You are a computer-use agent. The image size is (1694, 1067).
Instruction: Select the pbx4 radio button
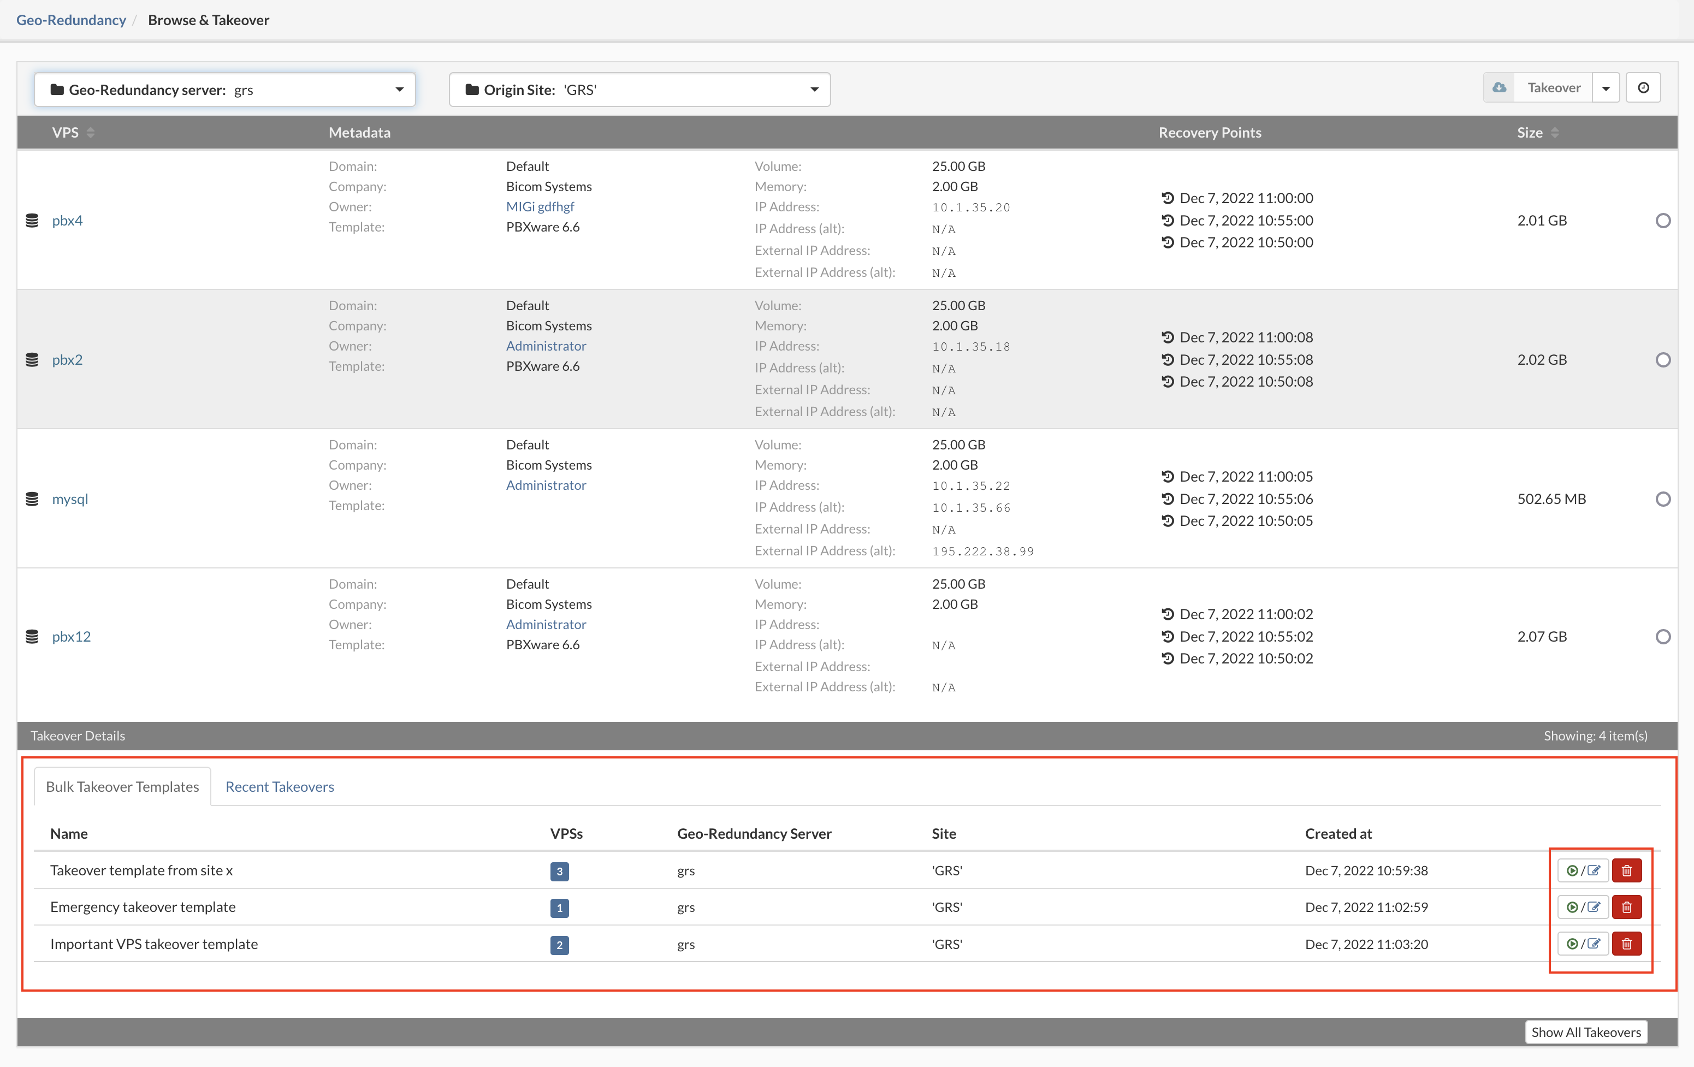(x=1662, y=221)
